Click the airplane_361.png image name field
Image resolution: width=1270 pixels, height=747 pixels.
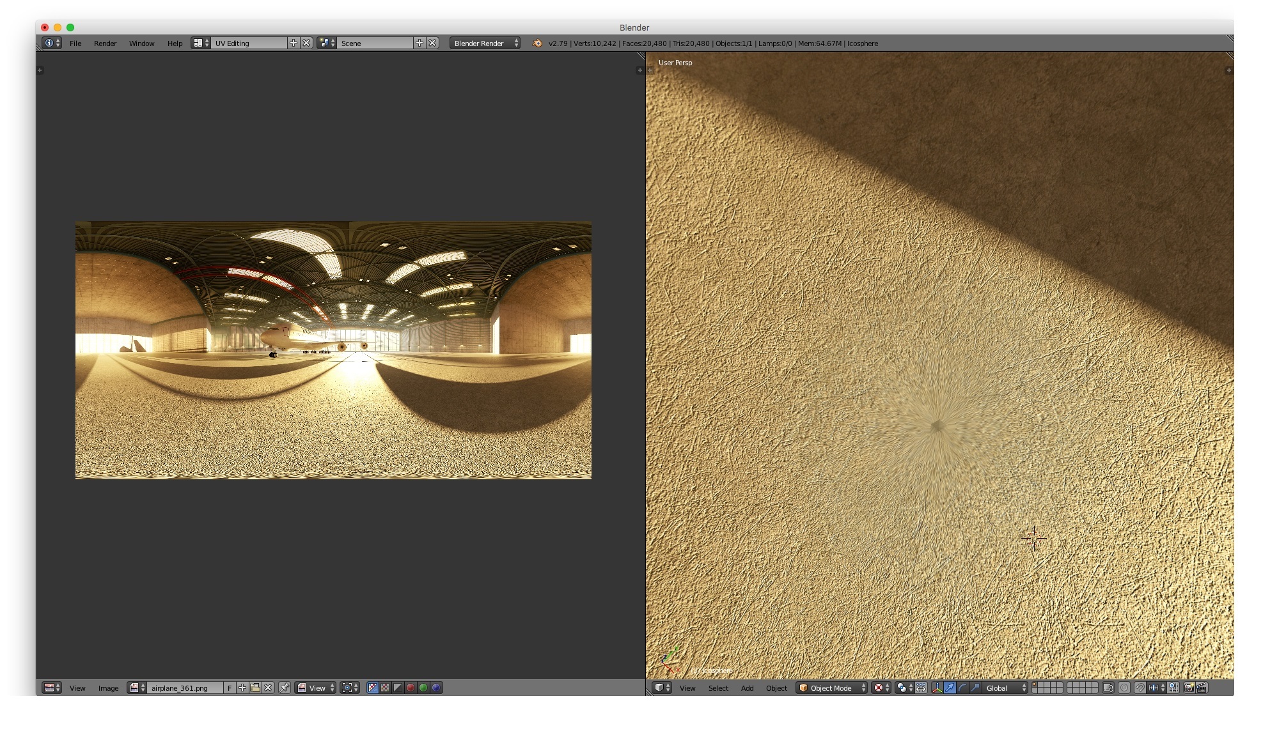(184, 688)
